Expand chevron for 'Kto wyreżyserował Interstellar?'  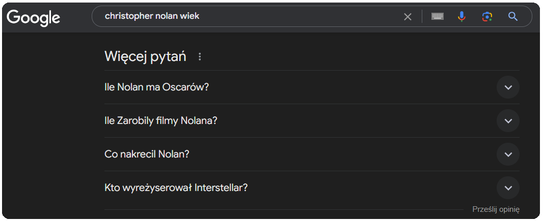508,188
